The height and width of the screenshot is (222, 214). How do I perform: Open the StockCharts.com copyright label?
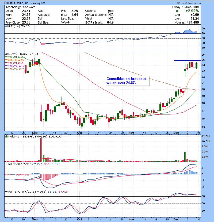189,3
